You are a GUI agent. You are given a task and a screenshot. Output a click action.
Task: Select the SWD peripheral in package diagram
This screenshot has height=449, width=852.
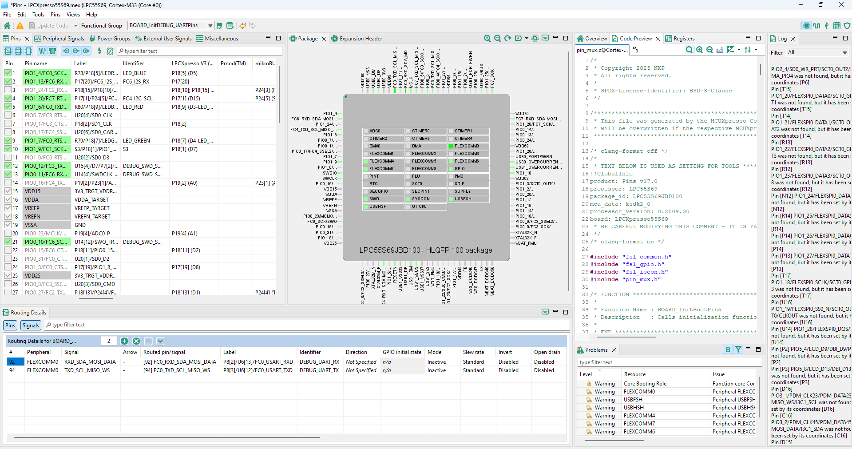(383, 199)
